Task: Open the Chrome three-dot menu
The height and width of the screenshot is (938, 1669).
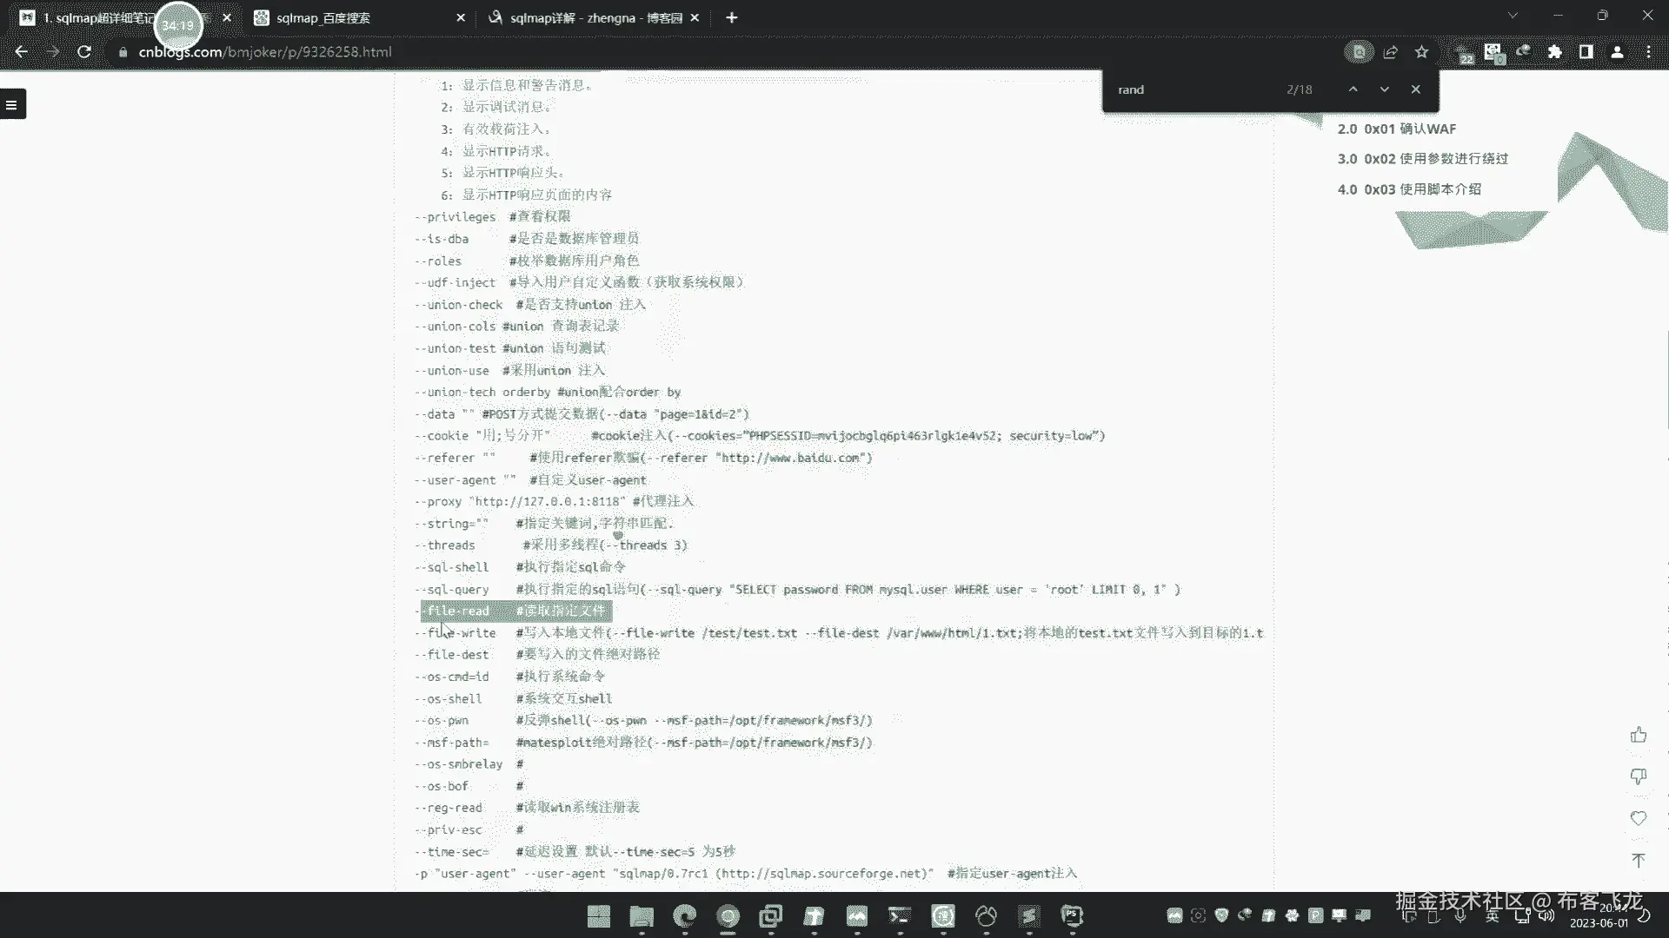Action: click(1648, 52)
